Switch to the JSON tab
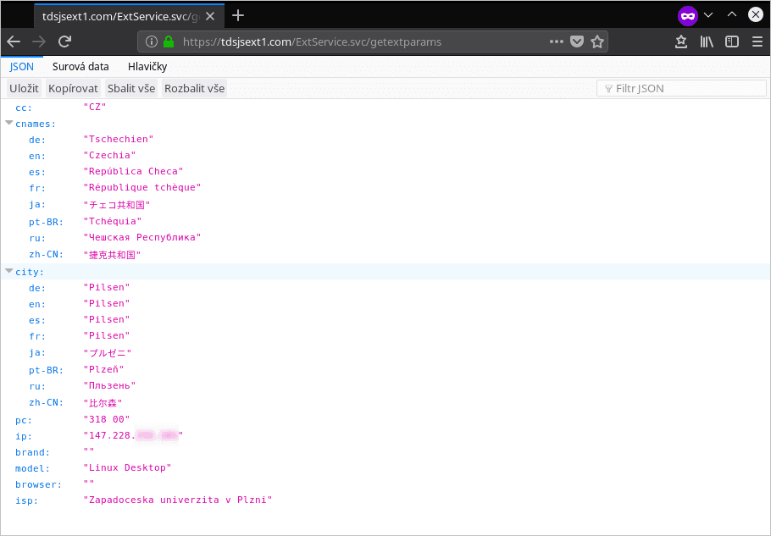Image resolution: width=771 pixels, height=536 pixels. [x=22, y=67]
